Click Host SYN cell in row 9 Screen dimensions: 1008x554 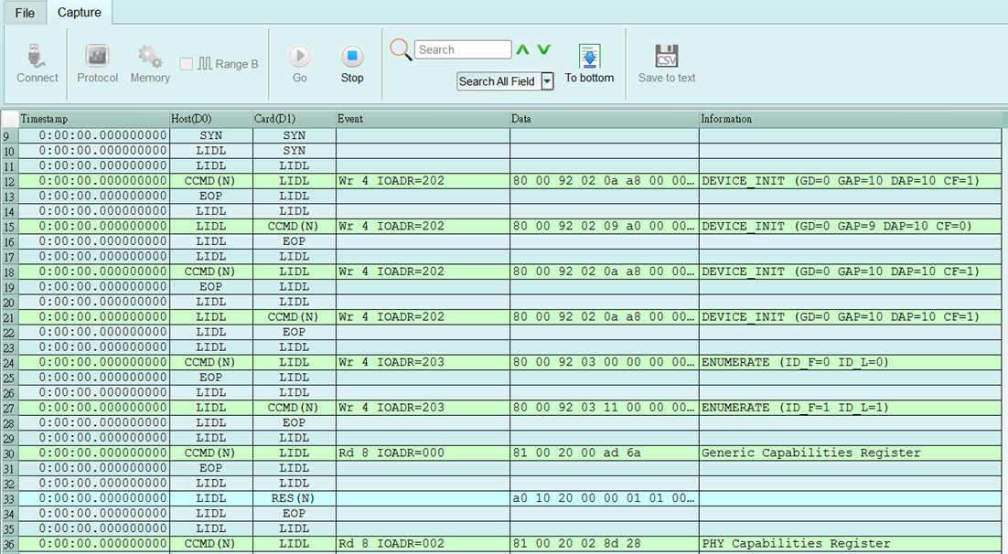coord(211,135)
